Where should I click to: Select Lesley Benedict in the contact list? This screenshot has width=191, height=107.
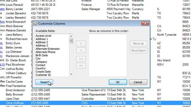click(16, 18)
